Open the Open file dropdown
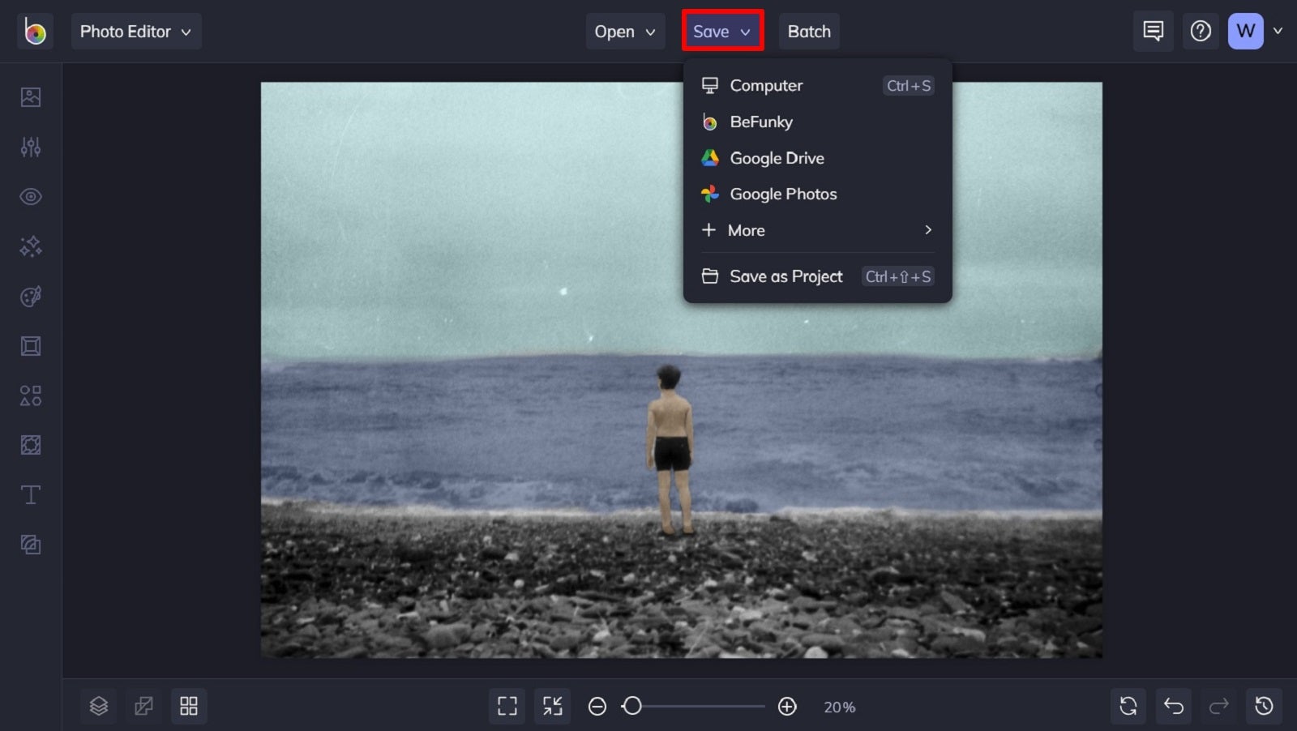Viewport: 1297px width, 731px height. coord(624,32)
